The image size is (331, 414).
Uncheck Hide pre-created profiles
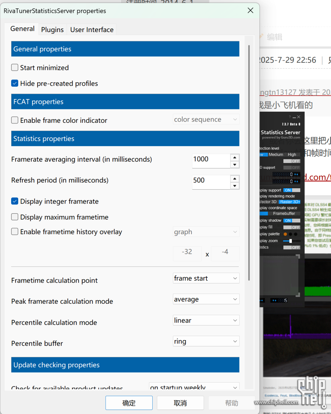(x=15, y=83)
